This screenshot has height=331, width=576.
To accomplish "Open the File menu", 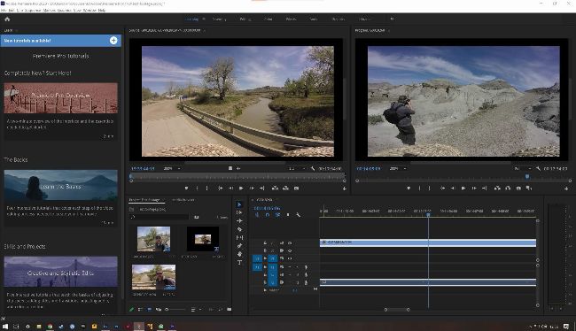I will click(4, 11).
